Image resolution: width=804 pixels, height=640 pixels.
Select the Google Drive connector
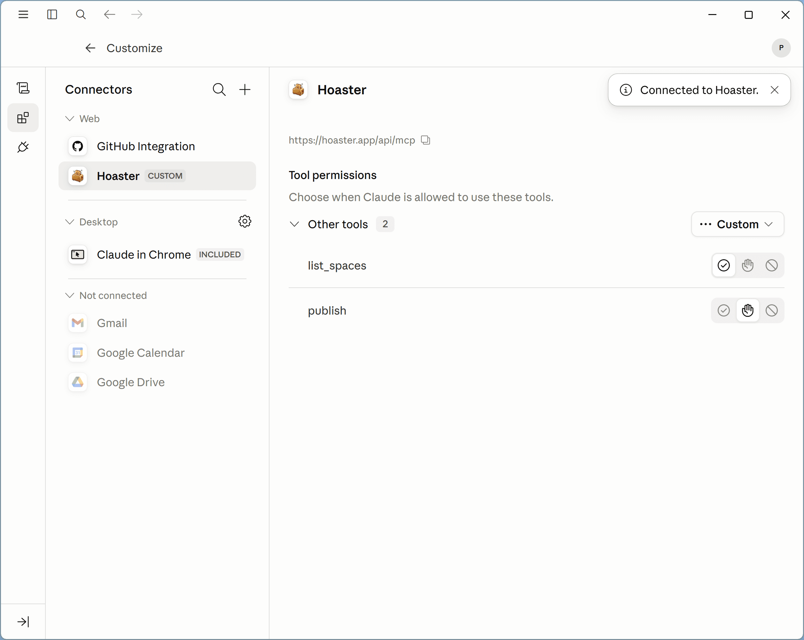pyautogui.click(x=157, y=382)
